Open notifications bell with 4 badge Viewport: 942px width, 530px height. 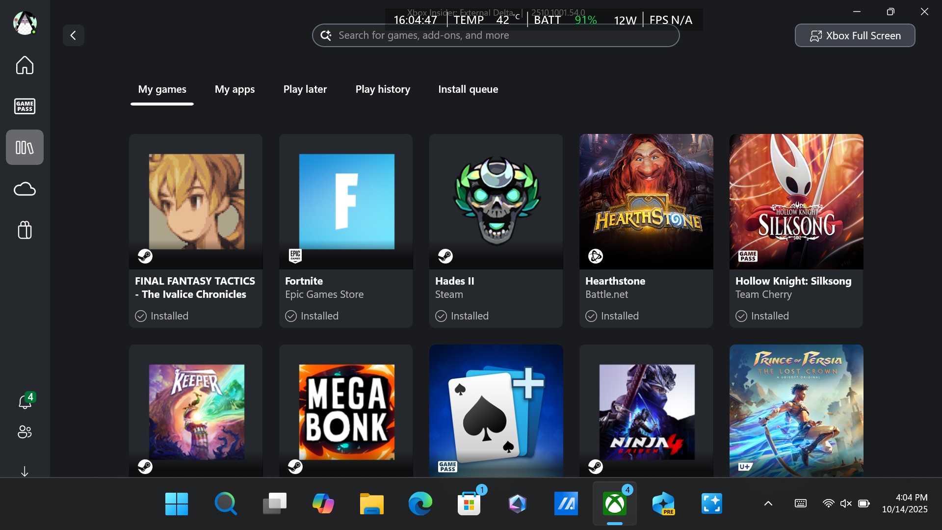[25, 402]
